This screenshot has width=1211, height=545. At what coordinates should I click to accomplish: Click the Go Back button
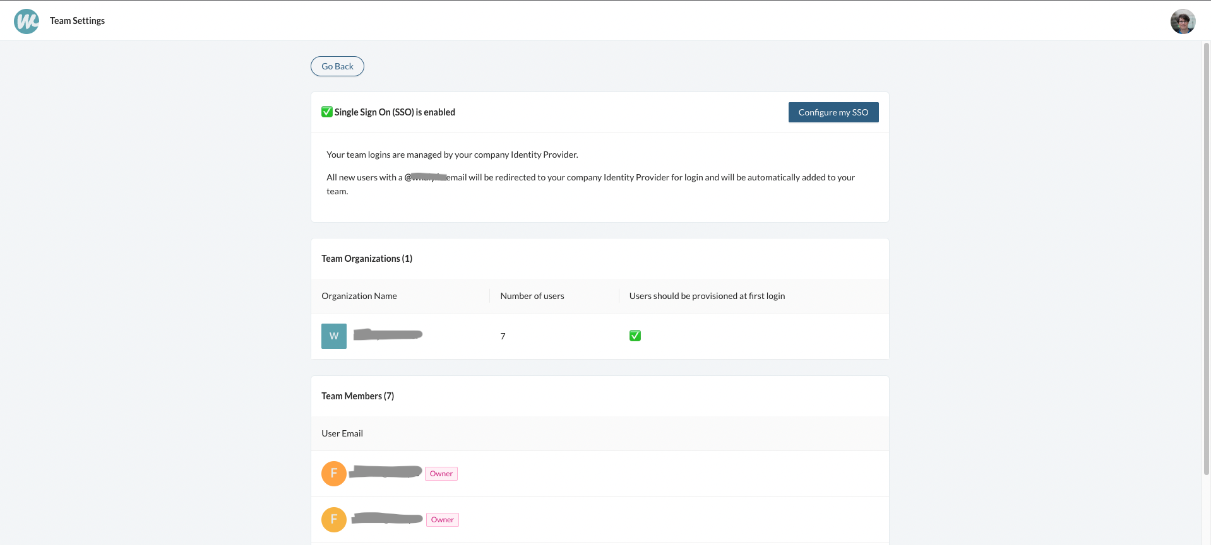click(x=337, y=66)
